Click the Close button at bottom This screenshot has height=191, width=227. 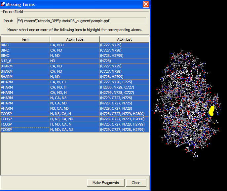point(135,183)
